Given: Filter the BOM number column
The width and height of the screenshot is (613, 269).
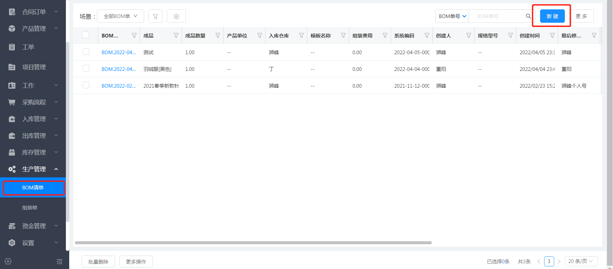Looking at the screenshot, I should click(x=134, y=35).
